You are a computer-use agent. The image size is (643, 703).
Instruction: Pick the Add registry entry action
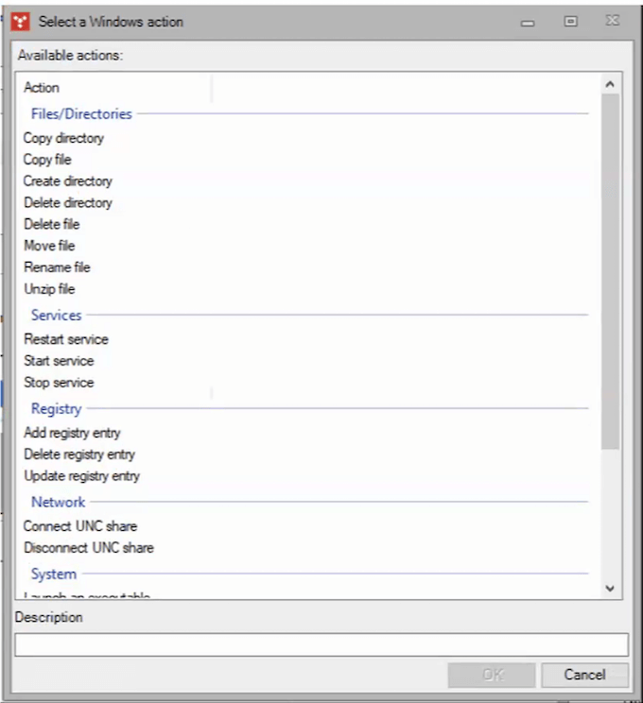coord(72,433)
